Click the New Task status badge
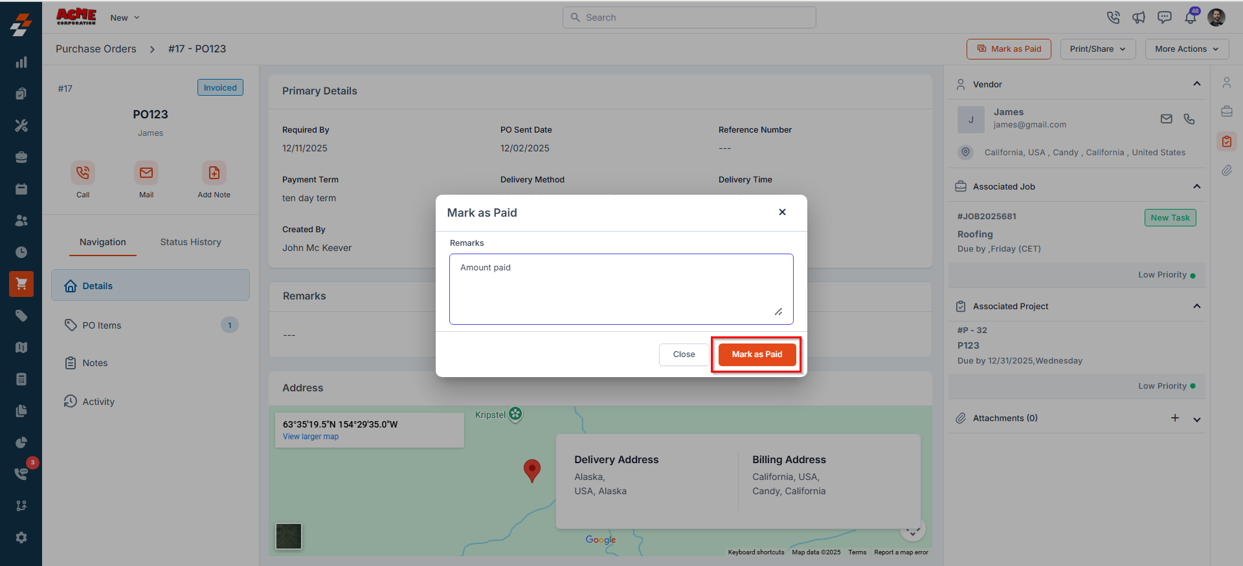The image size is (1243, 566). click(x=1170, y=218)
